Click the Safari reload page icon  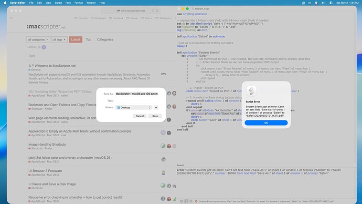coord(153,11)
